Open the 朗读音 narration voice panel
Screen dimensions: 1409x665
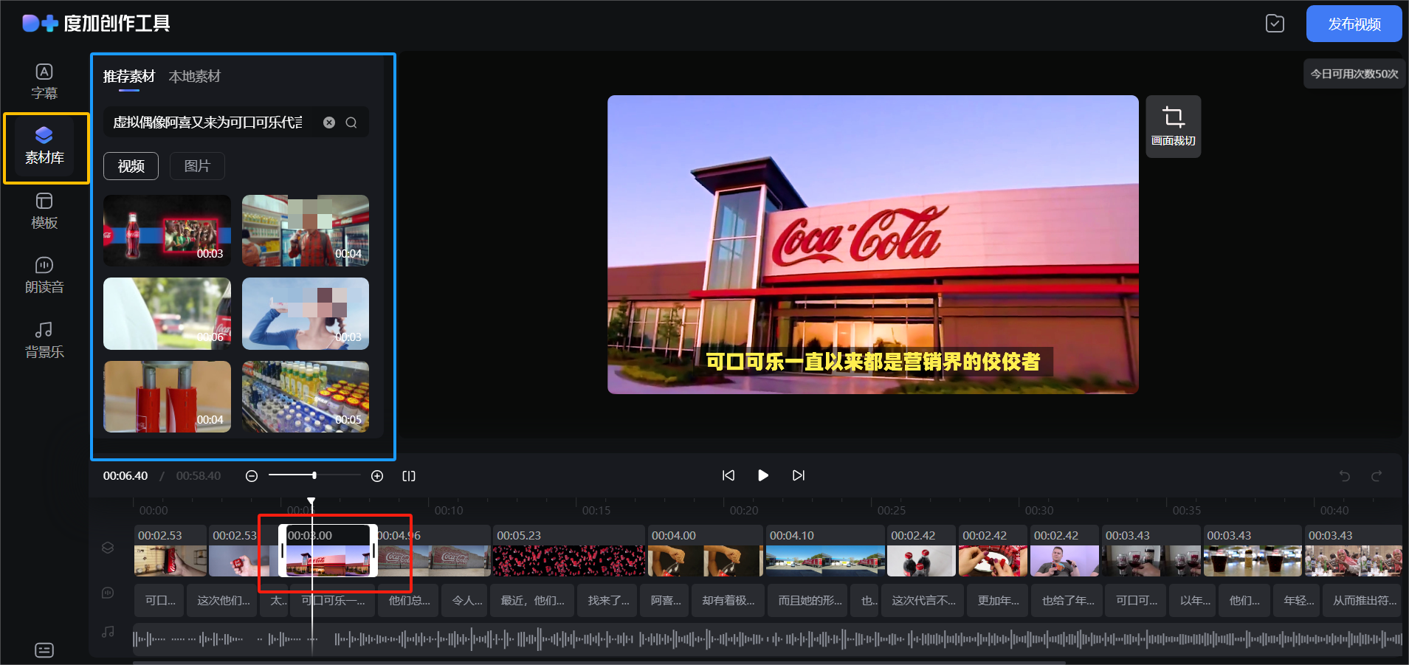(44, 275)
